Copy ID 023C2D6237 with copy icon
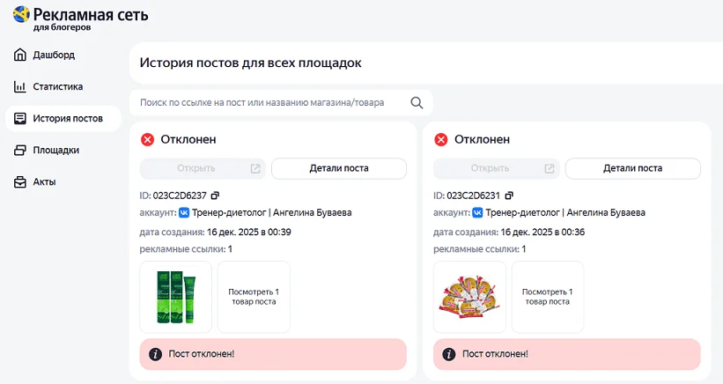The height and width of the screenshot is (384, 723). click(x=215, y=196)
